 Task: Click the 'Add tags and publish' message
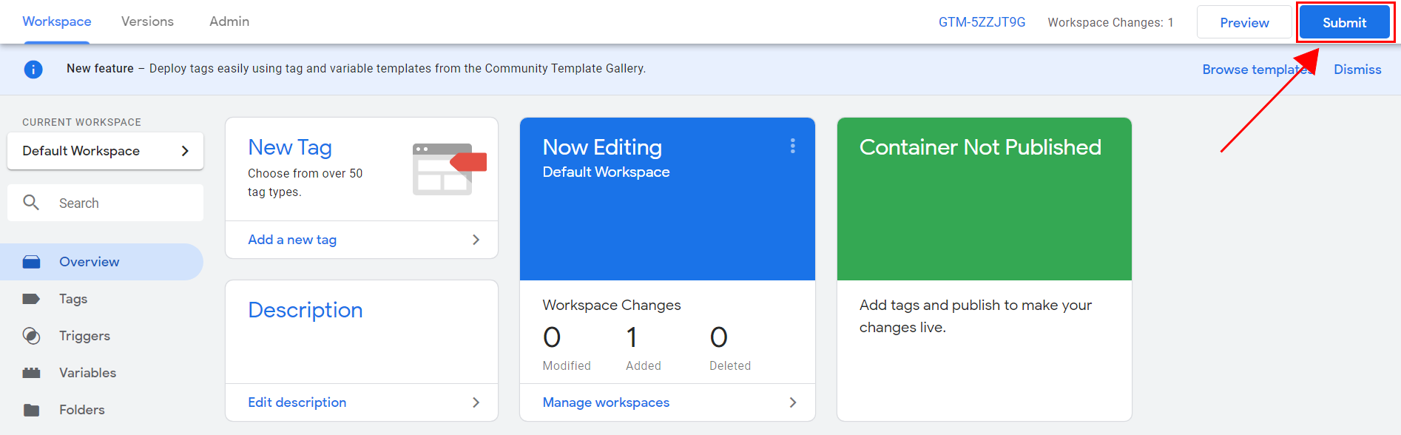(976, 316)
